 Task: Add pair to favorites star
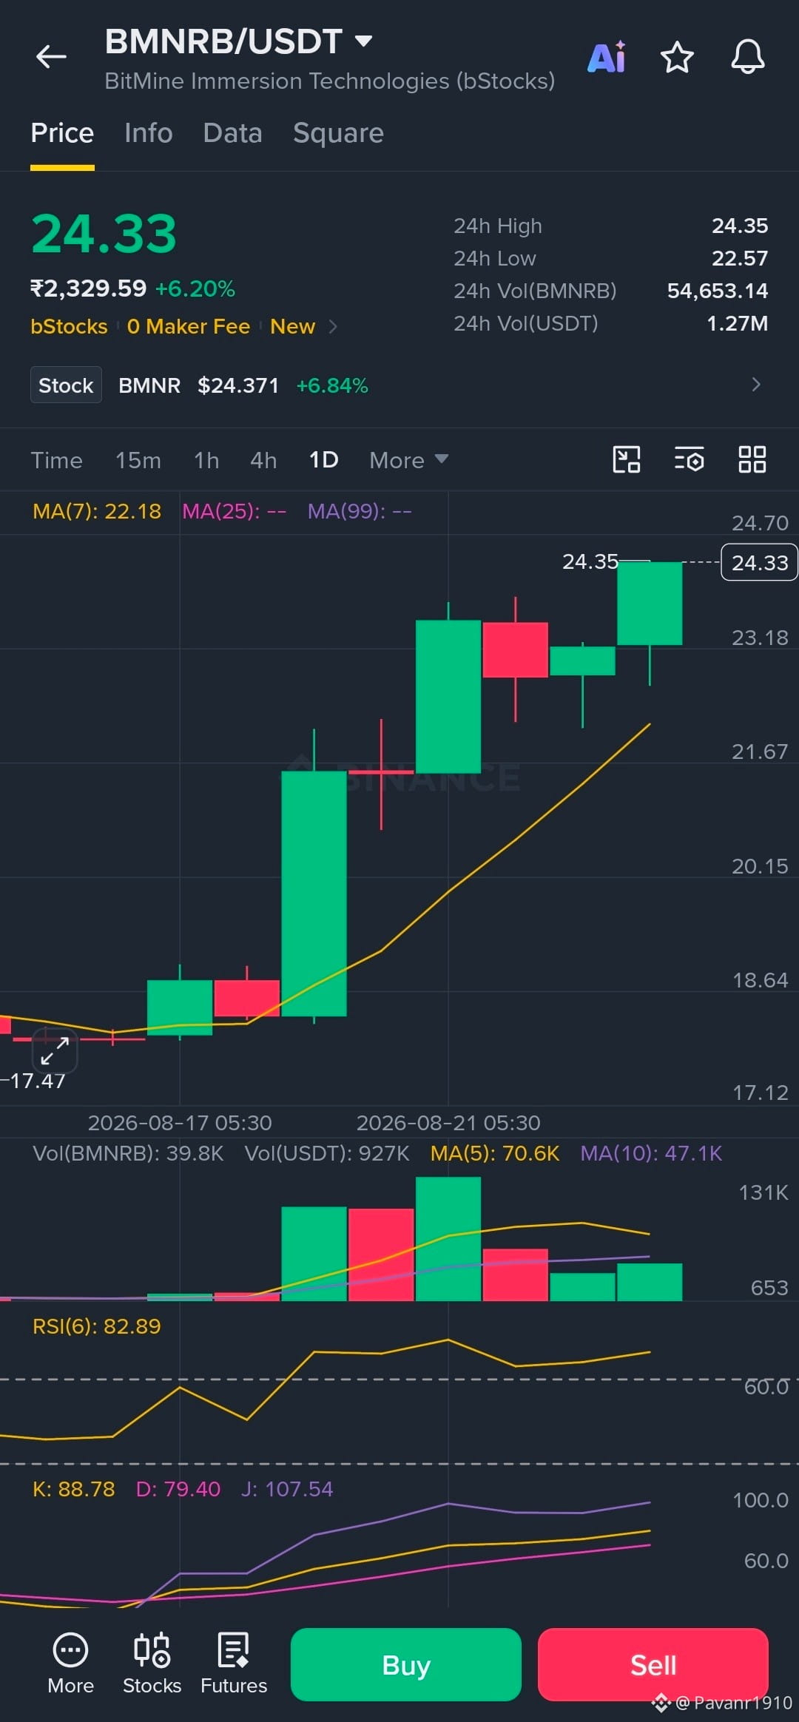[677, 57]
